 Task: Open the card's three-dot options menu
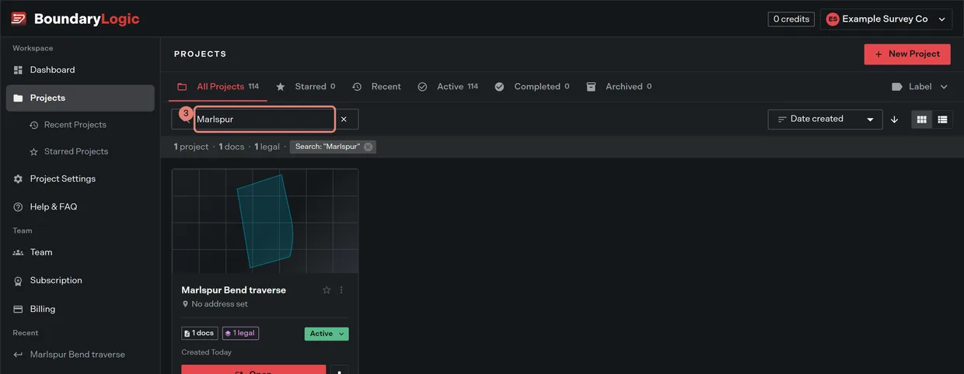click(341, 290)
